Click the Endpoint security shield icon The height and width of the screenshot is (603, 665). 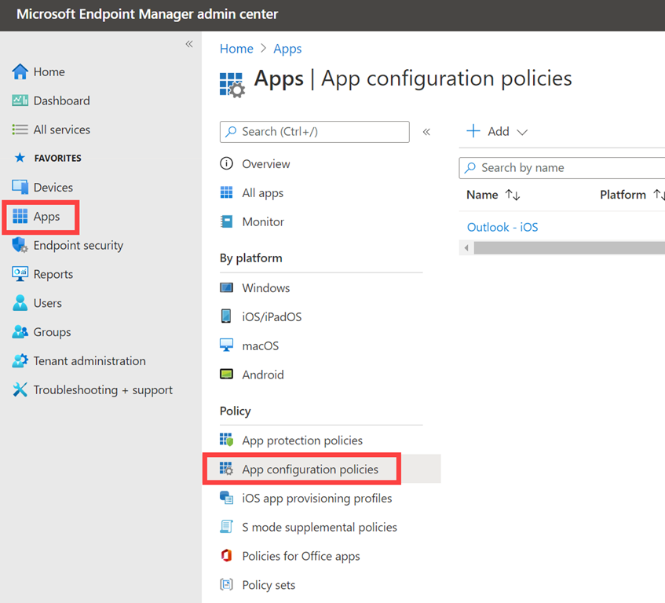point(20,246)
